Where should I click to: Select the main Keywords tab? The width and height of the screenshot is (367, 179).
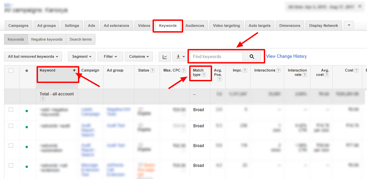168,26
